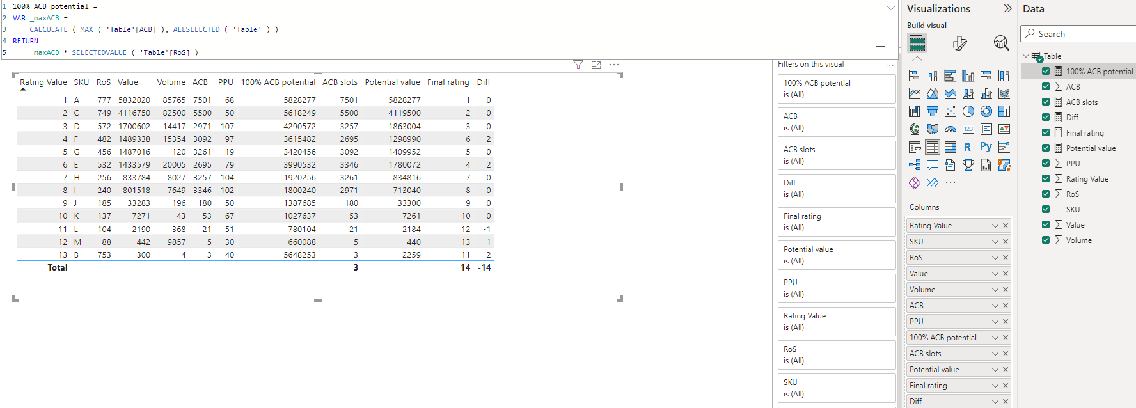Pick the card (123) visual

pos(968,129)
